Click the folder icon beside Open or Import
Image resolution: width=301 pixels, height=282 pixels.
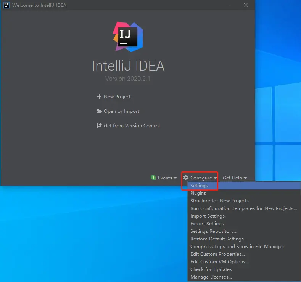99,111
